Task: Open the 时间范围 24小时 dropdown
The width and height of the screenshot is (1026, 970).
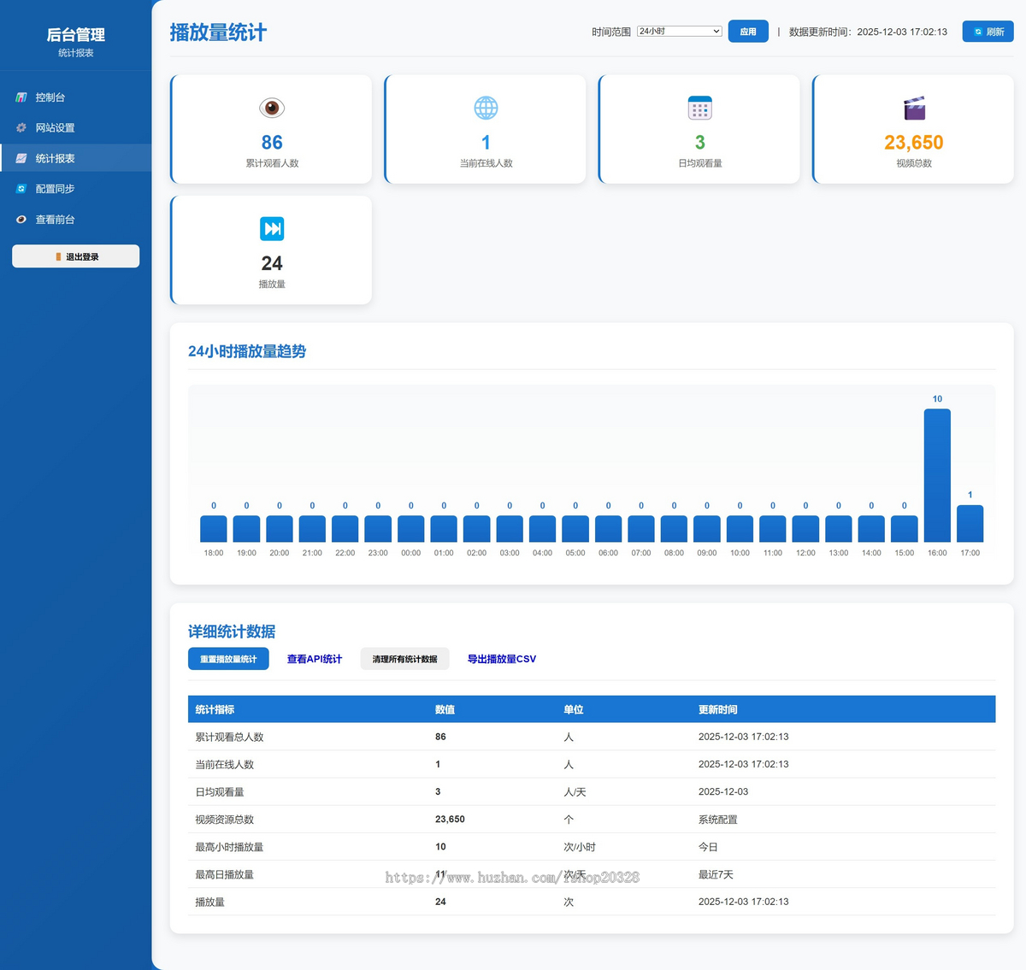Action: pyautogui.click(x=680, y=32)
